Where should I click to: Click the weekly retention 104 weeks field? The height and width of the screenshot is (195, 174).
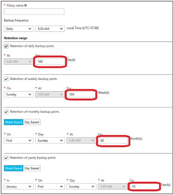tap(81, 94)
